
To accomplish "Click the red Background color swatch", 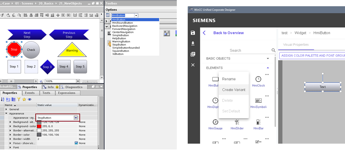I will point(39,126).
